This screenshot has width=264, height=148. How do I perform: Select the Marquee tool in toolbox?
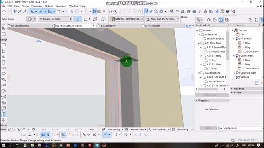pyautogui.click(x=4, y=34)
